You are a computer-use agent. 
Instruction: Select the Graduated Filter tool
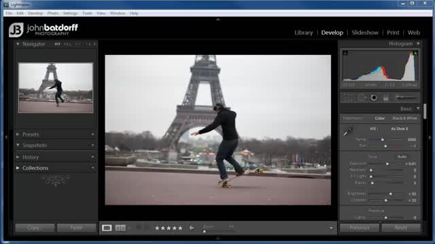386,98
